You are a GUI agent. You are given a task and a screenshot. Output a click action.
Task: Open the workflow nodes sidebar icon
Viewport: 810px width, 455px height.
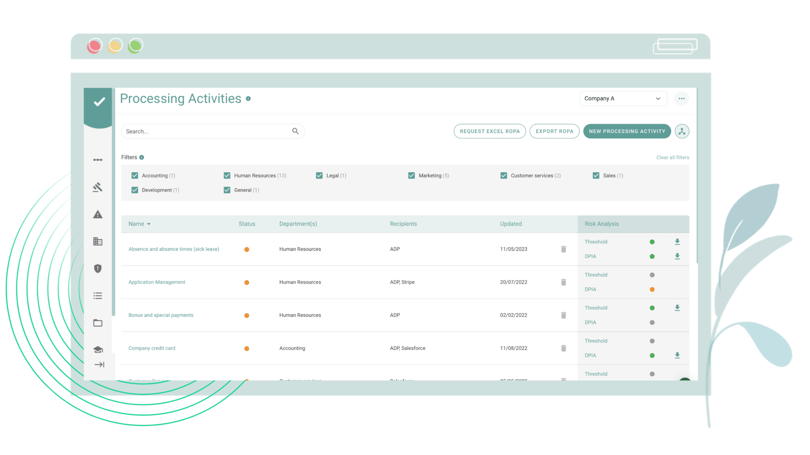click(98, 160)
